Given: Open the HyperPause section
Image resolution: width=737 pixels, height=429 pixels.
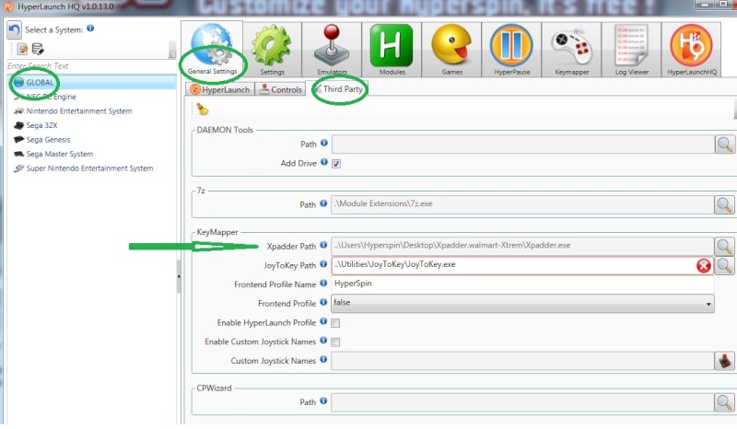Looking at the screenshot, I should [512, 50].
